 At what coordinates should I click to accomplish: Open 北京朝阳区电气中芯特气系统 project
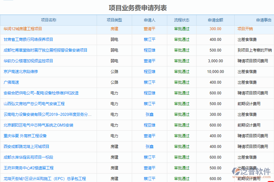pos(38,125)
